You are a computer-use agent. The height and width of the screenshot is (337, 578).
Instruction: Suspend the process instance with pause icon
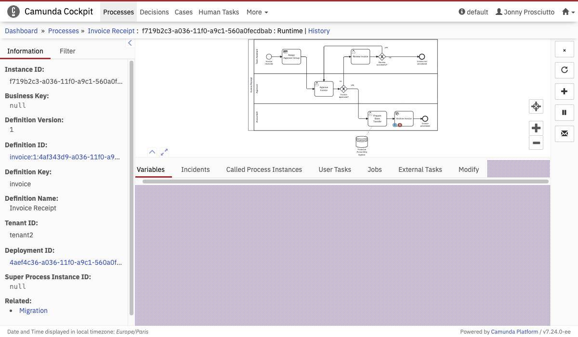pyautogui.click(x=565, y=112)
